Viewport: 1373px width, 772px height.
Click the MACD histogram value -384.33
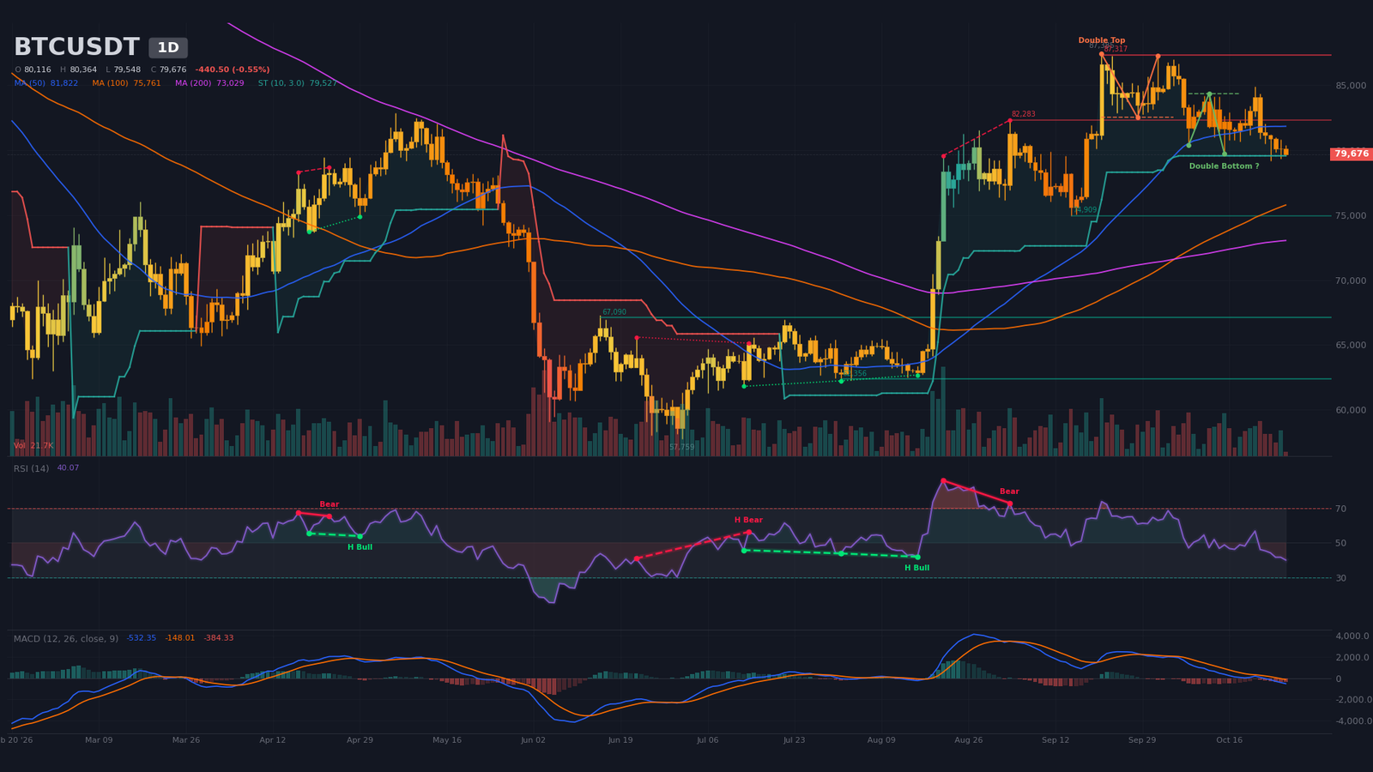point(219,638)
